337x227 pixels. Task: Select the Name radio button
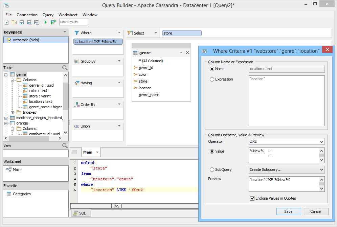(x=212, y=69)
